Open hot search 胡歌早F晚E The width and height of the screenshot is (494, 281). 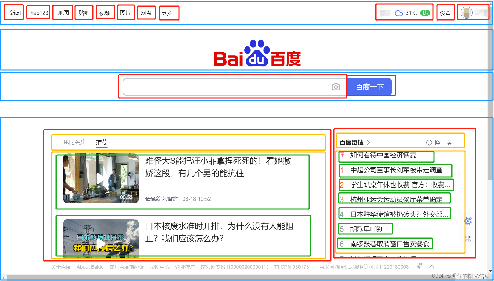(x=367, y=229)
